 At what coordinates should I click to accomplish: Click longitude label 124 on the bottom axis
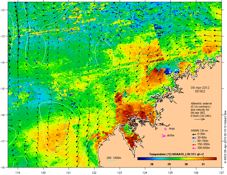[145, 172]
